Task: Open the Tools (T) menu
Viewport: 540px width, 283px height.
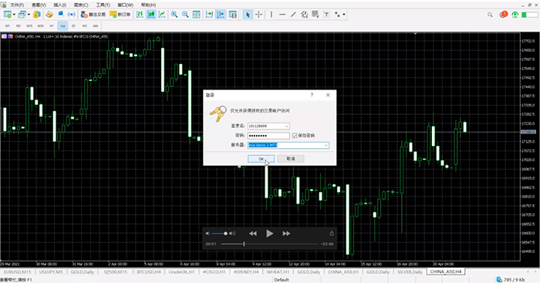Action: (x=103, y=5)
